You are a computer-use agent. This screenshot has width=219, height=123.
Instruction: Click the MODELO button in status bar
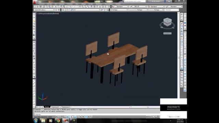149,117
